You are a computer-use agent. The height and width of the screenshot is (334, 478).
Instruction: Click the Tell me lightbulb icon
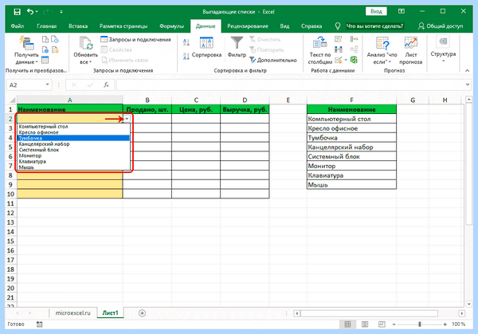[338, 26]
